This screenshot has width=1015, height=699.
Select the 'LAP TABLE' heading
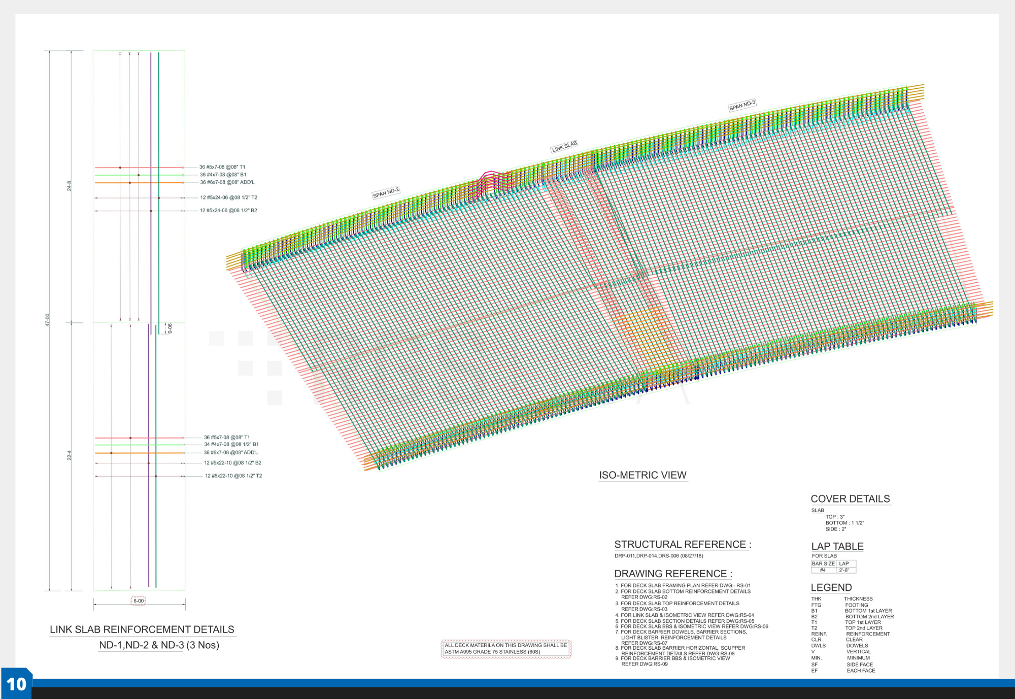coord(837,546)
